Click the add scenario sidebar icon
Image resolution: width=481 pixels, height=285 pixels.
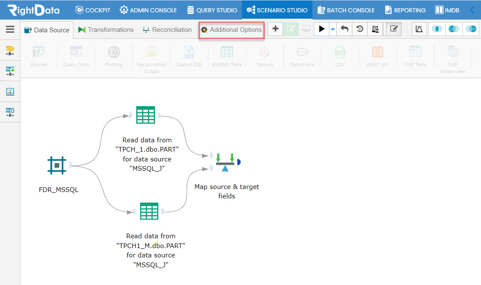[10, 71]
